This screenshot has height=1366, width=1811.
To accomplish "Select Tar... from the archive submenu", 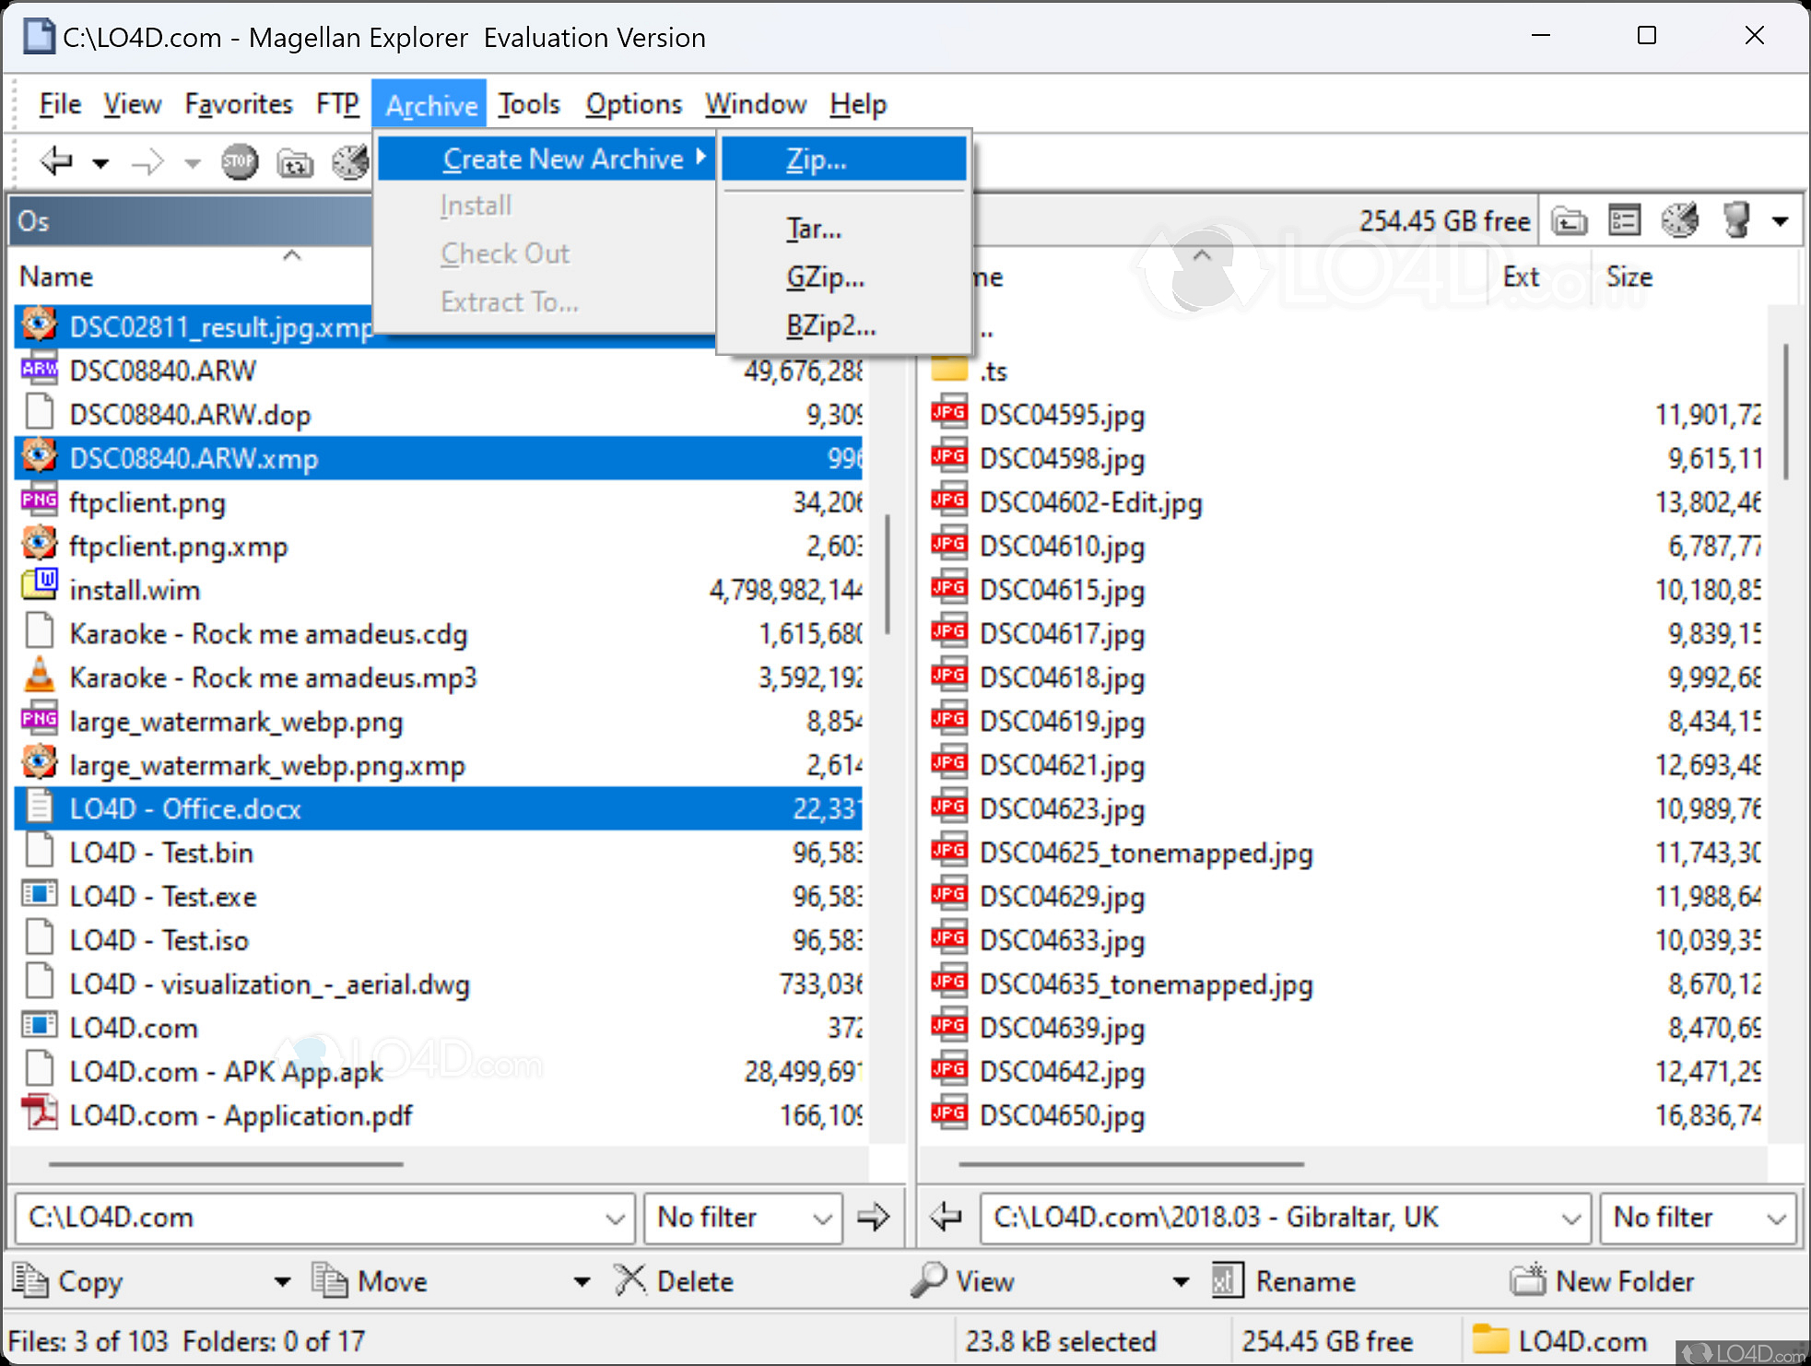I will point(813,228).
